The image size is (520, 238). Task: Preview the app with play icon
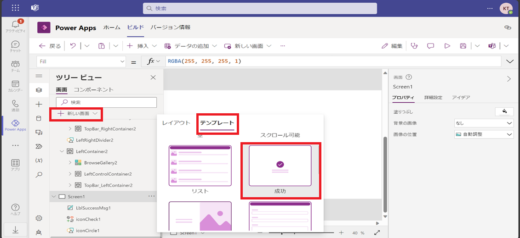point(447,46)
